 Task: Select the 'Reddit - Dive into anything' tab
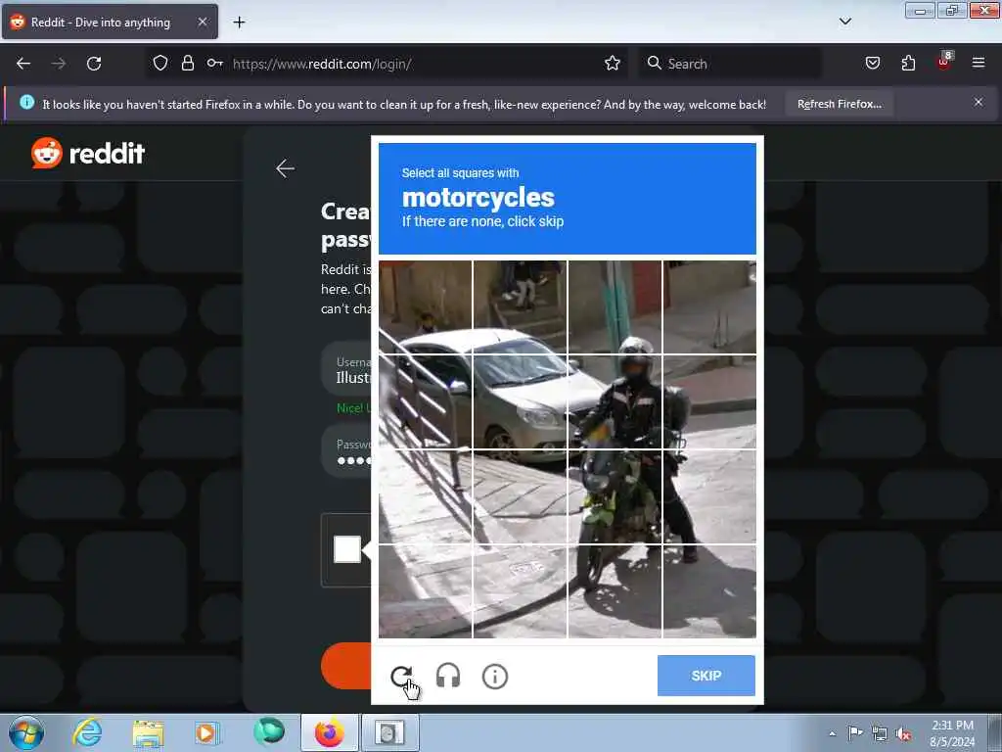tap(110, 22)
